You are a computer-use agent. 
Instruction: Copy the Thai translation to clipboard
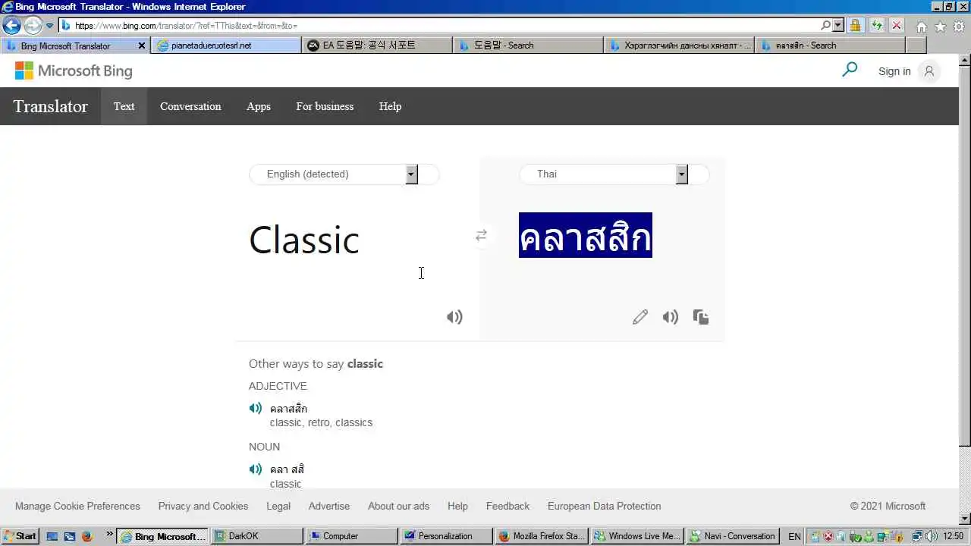[701, 317]
